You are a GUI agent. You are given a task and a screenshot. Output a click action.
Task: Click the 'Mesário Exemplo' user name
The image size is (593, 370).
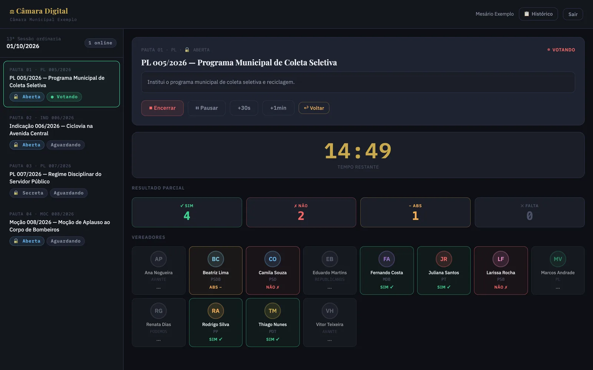coord(495,14)
